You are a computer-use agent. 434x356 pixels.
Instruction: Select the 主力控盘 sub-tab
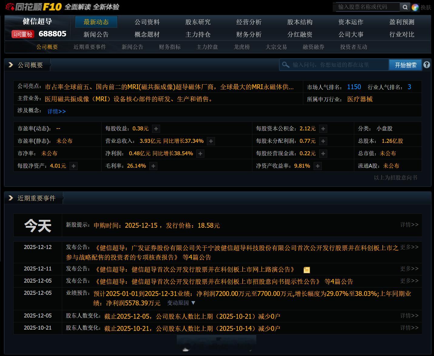207,47
